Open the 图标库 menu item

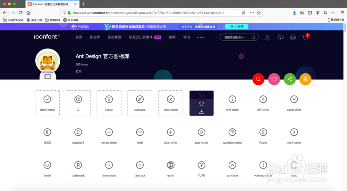click(x=95, y=37)
